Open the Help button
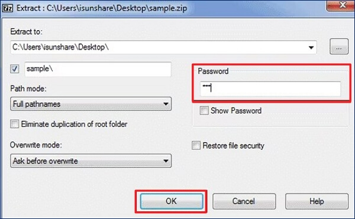355x219 pixels. point(317,201)
